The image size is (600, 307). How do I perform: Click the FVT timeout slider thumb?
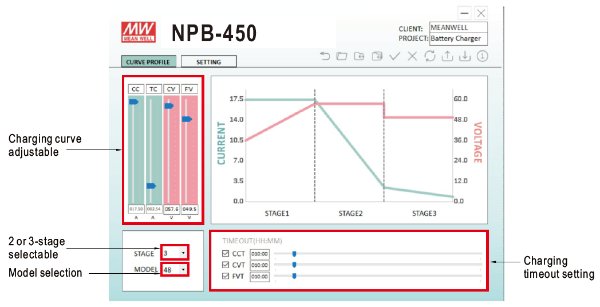(x=294, y=276)
